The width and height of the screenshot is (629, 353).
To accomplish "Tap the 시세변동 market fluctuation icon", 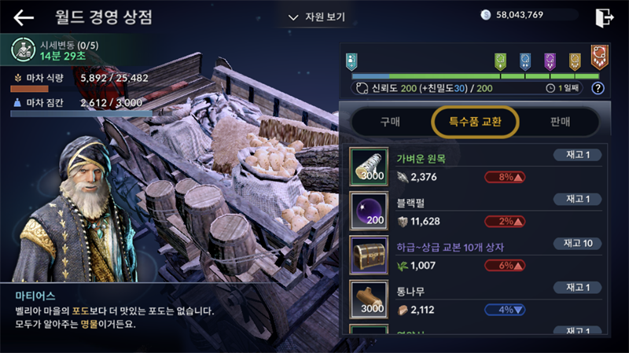I will click(23, 50).
